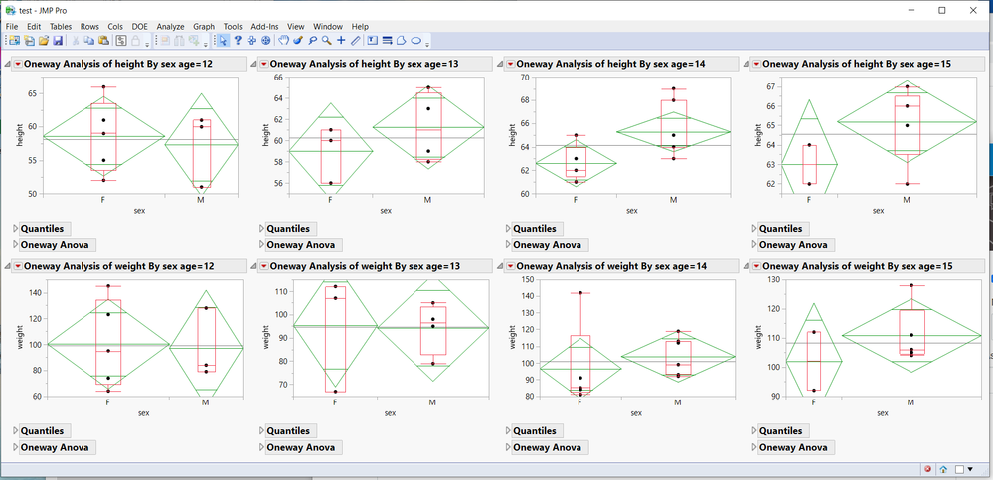Select the question mark Help tool
The width and height of the screenshot is (993, 480).
pos(238,41)
